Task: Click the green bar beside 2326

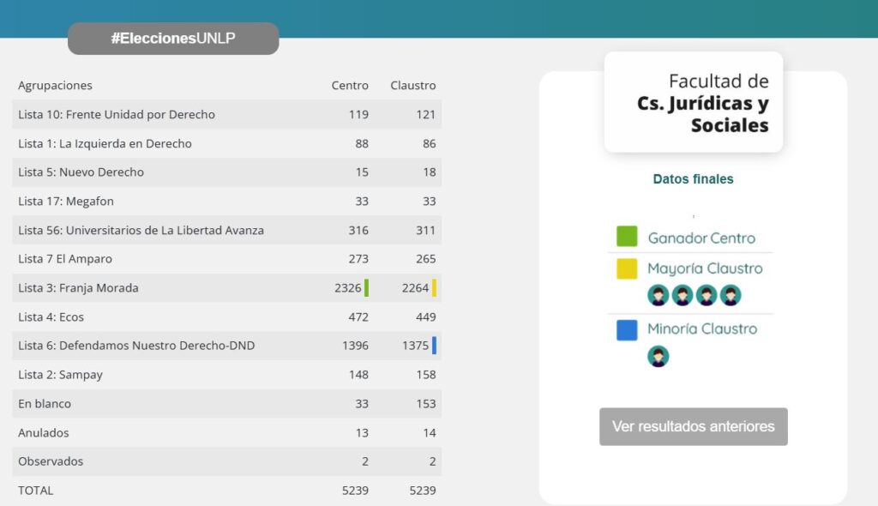Action: [x=367, y=288]
